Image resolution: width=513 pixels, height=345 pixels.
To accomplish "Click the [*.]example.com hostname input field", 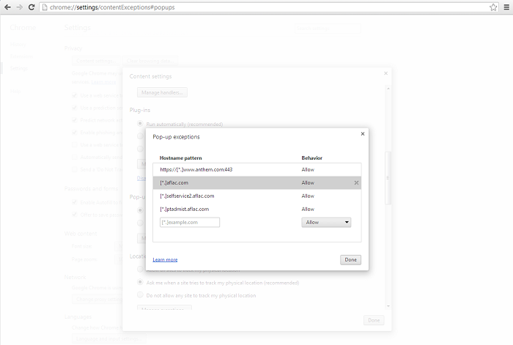I will pos(189,222).
